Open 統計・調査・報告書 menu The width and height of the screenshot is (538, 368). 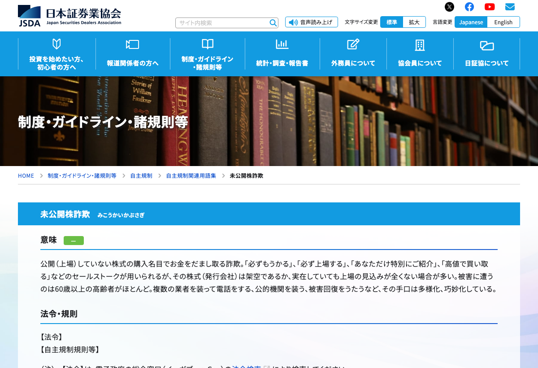coord(282,54)
